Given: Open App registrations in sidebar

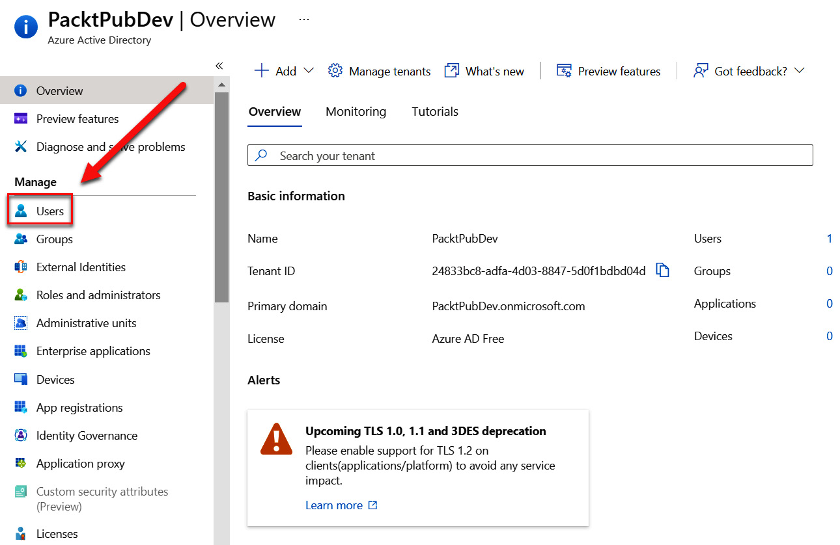Looking at the screenshot, I should 79,408.
